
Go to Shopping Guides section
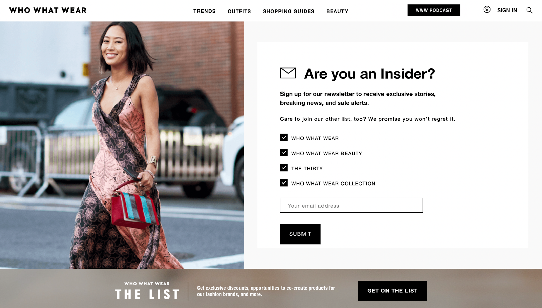(x=289, y=11)
